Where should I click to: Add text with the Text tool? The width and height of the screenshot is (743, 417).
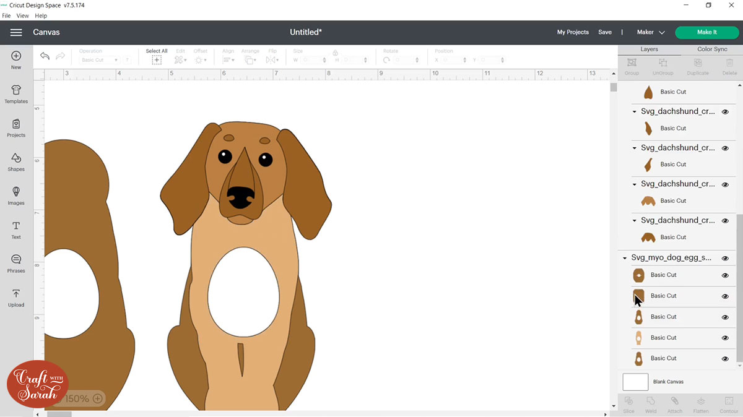tap(16, 230)
